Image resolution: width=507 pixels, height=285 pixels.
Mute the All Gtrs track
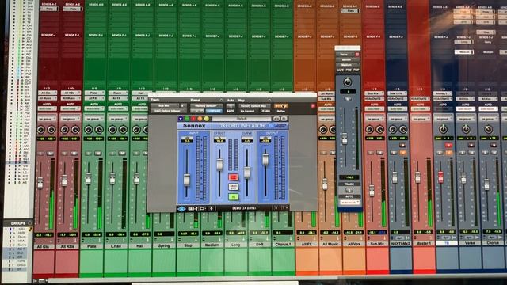[x=50, y=153]
